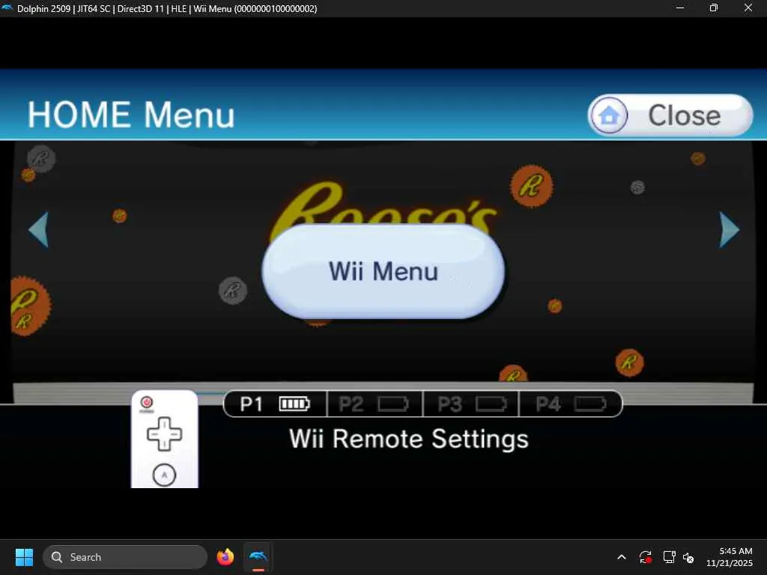Viewport: 767px width, 575px height.
Task: Click the Dolphin taskbar icon
Action: pos(258,557)
